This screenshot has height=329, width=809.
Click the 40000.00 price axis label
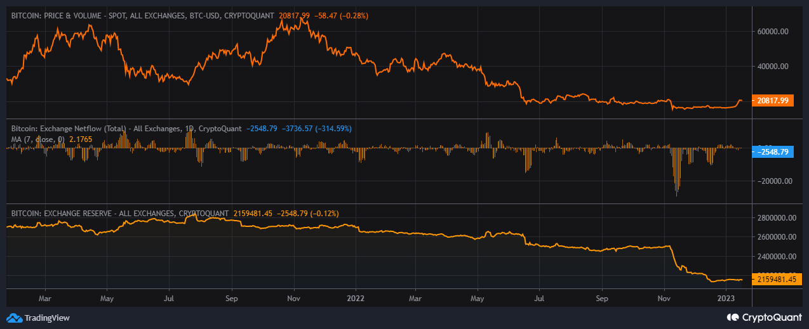point(772,66)
